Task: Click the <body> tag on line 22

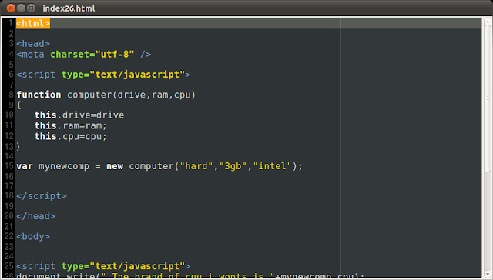Action: tap(33, 236)
